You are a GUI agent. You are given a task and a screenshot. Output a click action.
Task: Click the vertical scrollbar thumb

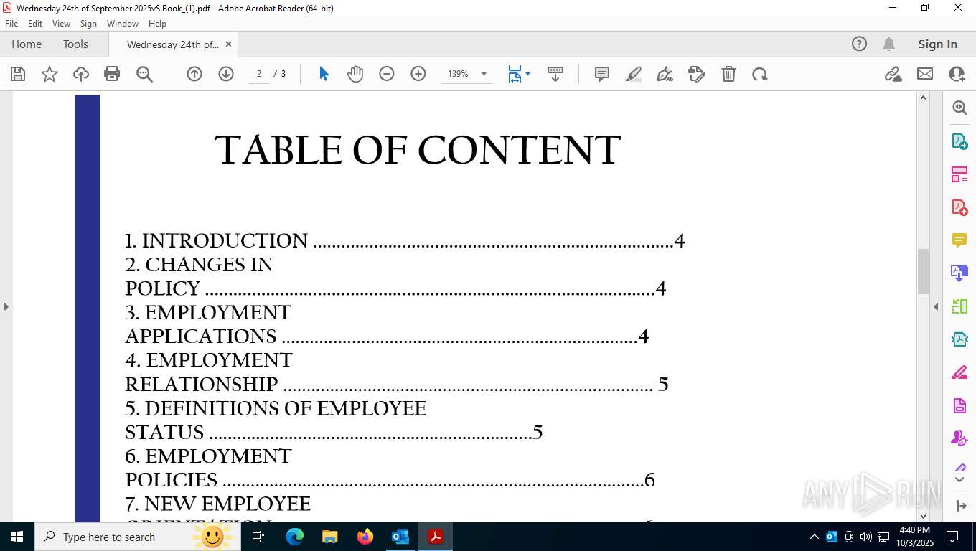point(924,271)
